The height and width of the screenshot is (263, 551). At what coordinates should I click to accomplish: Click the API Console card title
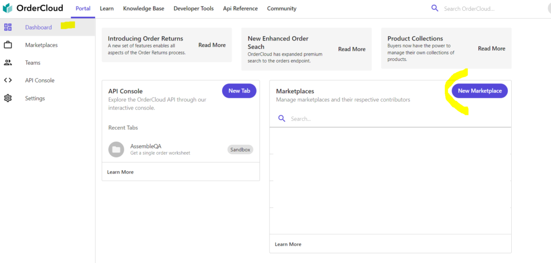[125, 91]
